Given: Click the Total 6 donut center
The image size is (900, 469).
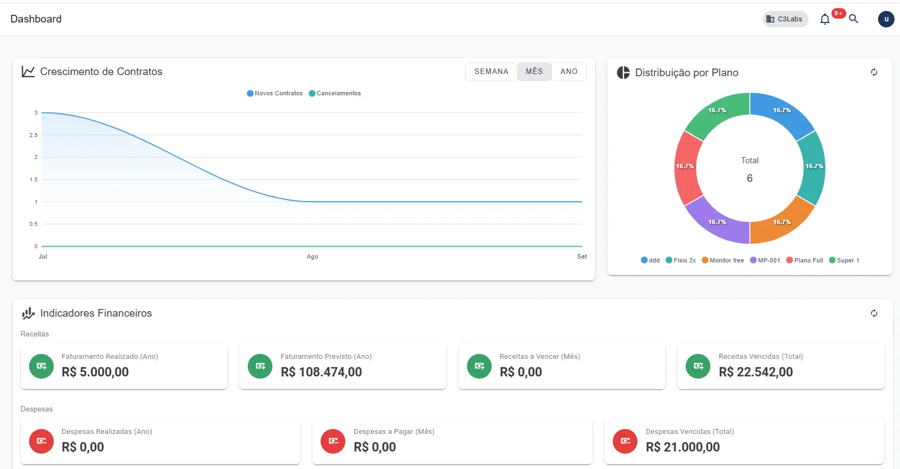Looking at the screenshot, I should (x=750, y=169).
